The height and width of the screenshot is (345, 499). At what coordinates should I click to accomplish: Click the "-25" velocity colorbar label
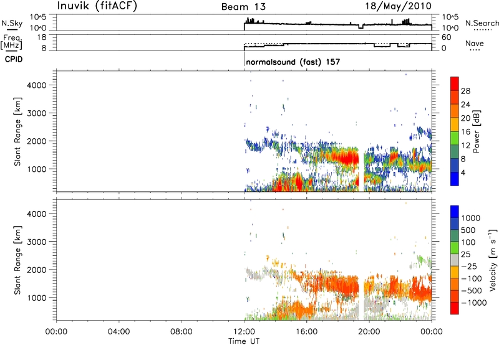click(469, 266)
